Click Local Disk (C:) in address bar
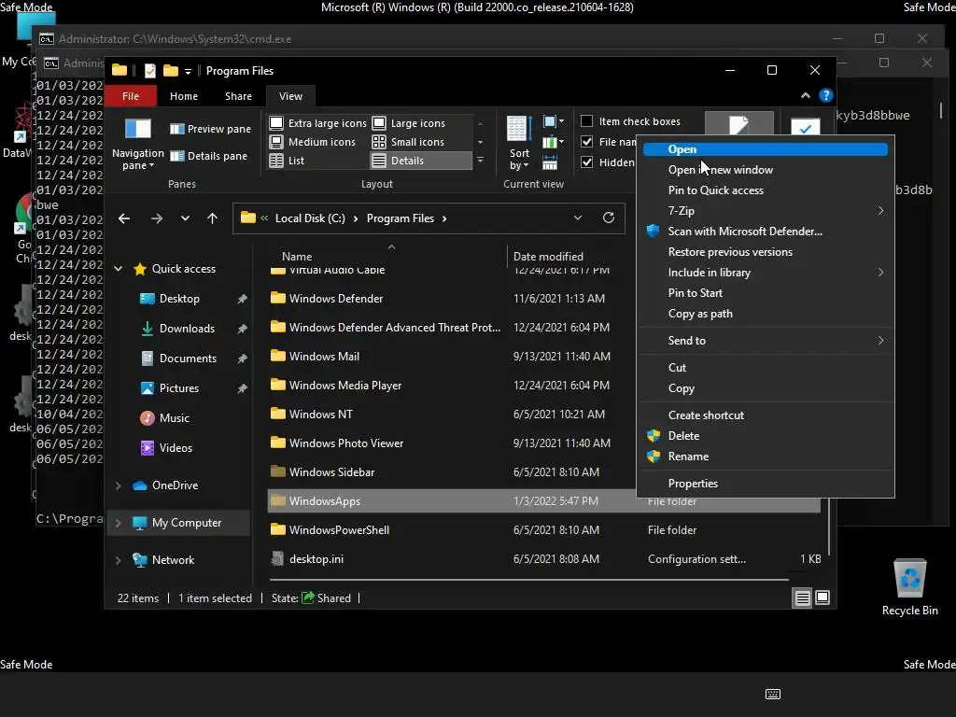Viewport: 956px width, 717px height. (x=310, y=218)
